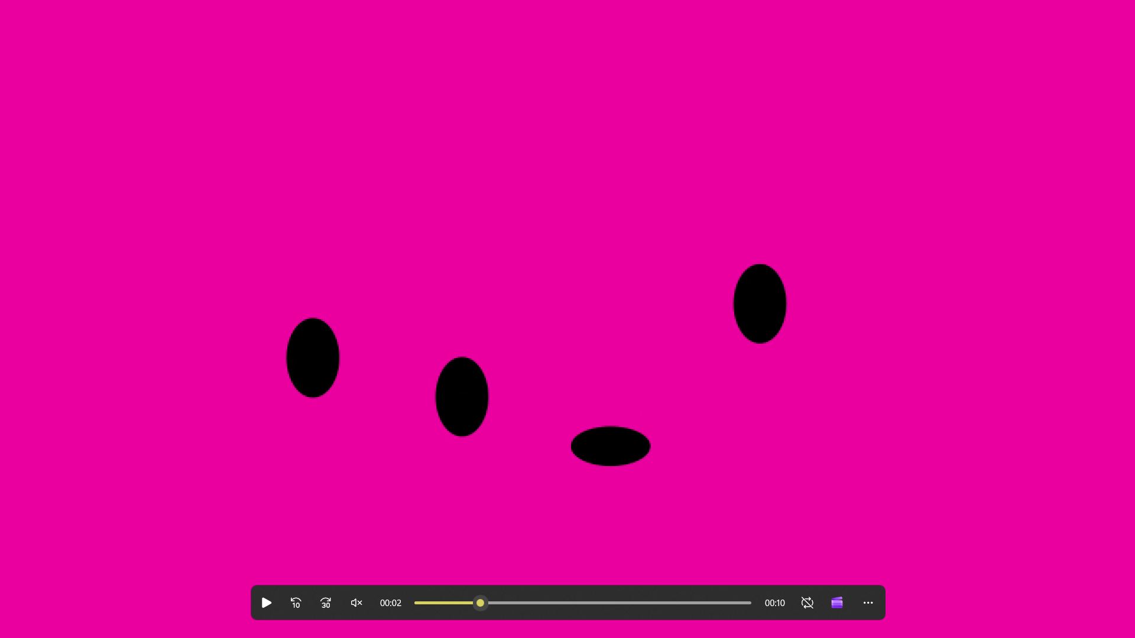Click the total duration 00:10 label
The width and height of the screenshot is (1135, 638).
(x=774, y=603)
